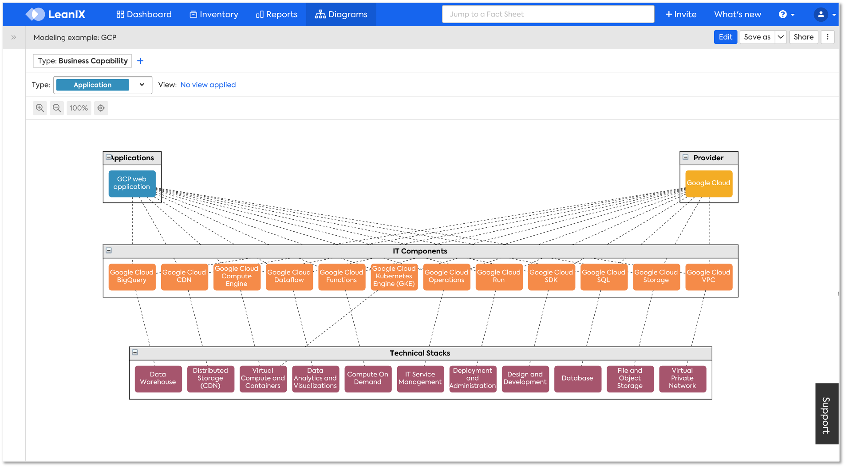Open the Inventory menu

click(214, 14)
